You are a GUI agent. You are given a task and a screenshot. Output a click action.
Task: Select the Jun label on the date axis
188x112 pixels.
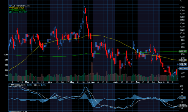click(93, 82)
